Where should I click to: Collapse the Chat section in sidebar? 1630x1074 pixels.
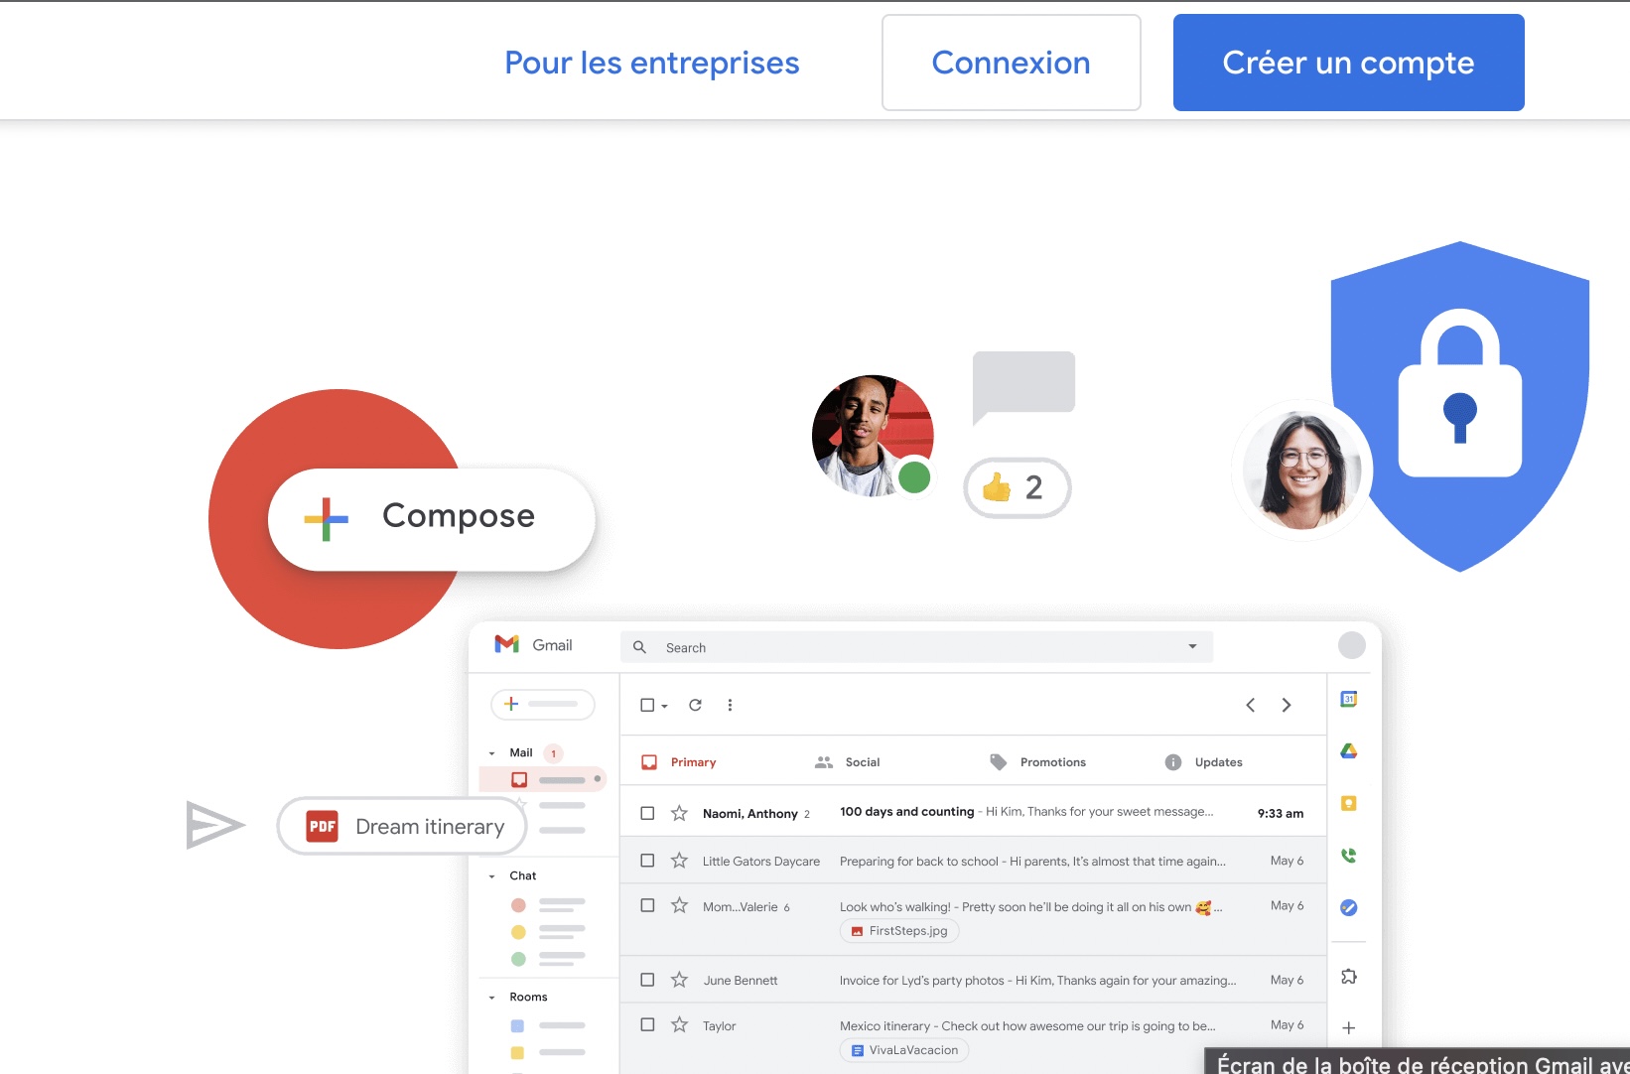[x=491, y=876]
